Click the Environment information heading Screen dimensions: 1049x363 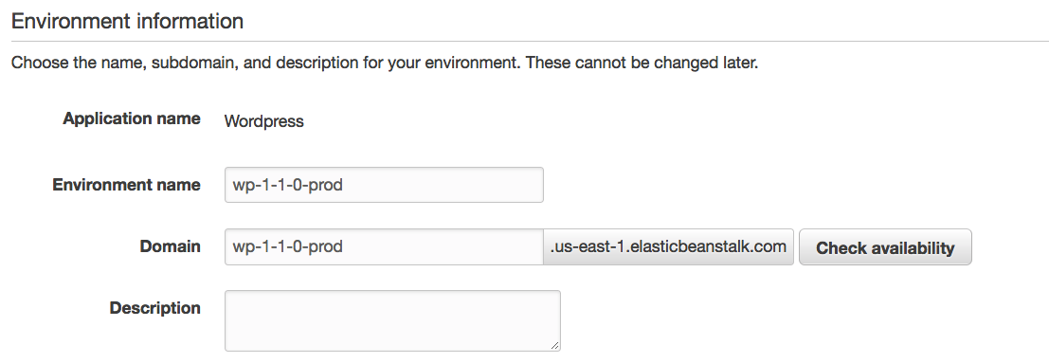click(127, 21)
